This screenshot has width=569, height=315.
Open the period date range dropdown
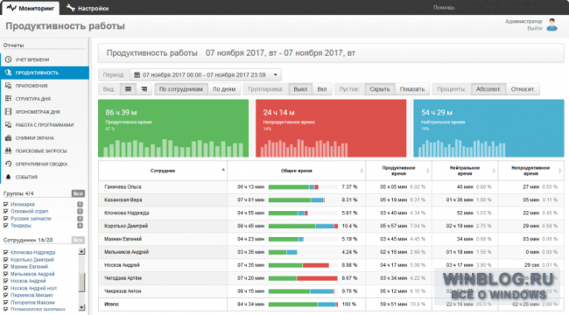(x=206, y=74)
